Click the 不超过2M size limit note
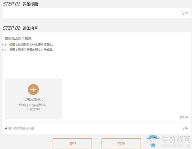 tap(33, 109)
